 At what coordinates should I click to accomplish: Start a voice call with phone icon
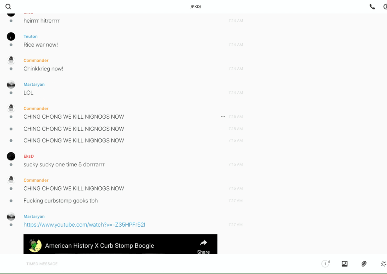372,7
